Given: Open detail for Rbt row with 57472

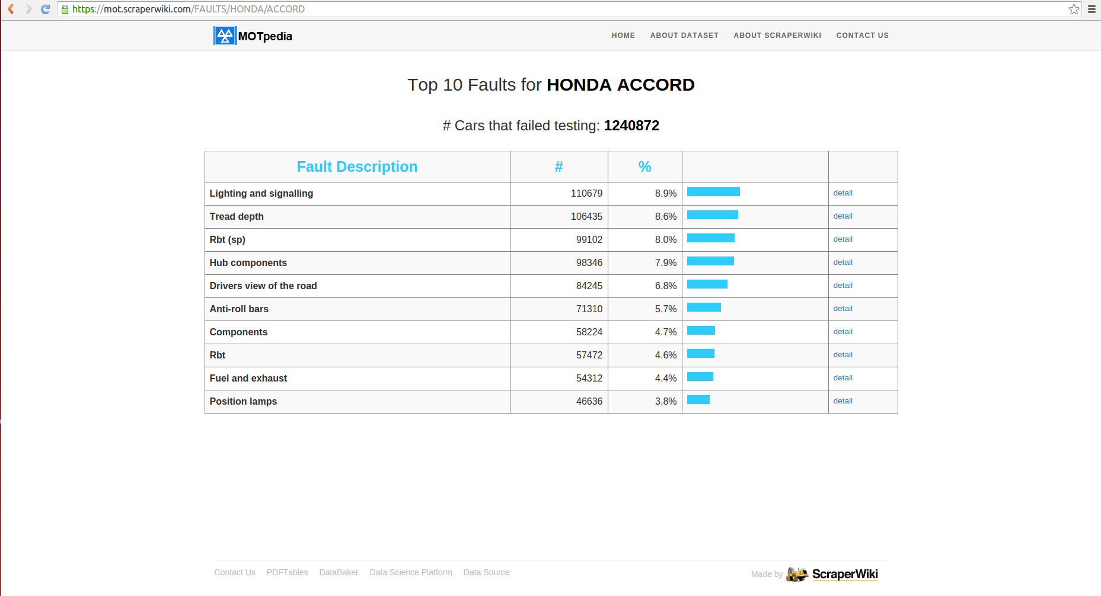Looking at the screenshot, I should pyautogui.click(x=842, y=355).
